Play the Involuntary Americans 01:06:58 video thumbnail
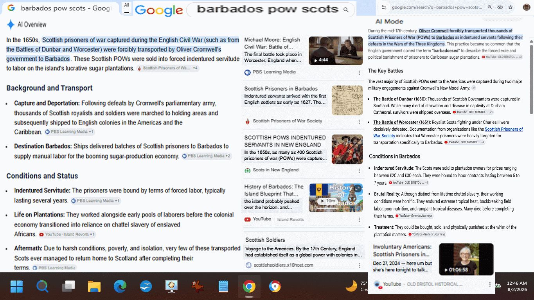 point(466,259)
